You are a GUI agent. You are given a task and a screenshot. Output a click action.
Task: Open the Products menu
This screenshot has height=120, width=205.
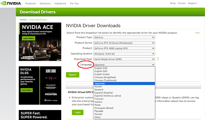click(x=31, y=4)
